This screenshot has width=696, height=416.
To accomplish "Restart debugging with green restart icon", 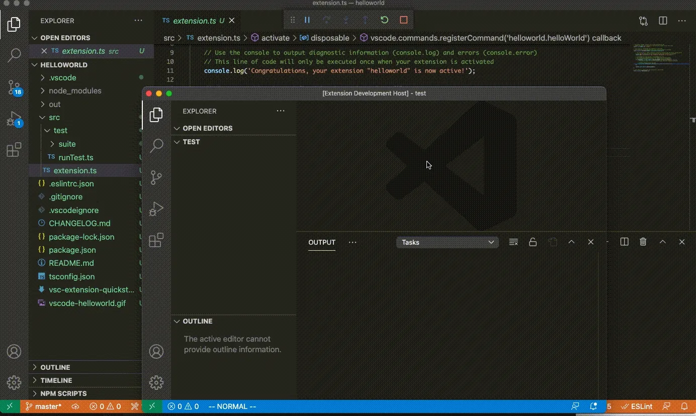I will click(384, 20).
